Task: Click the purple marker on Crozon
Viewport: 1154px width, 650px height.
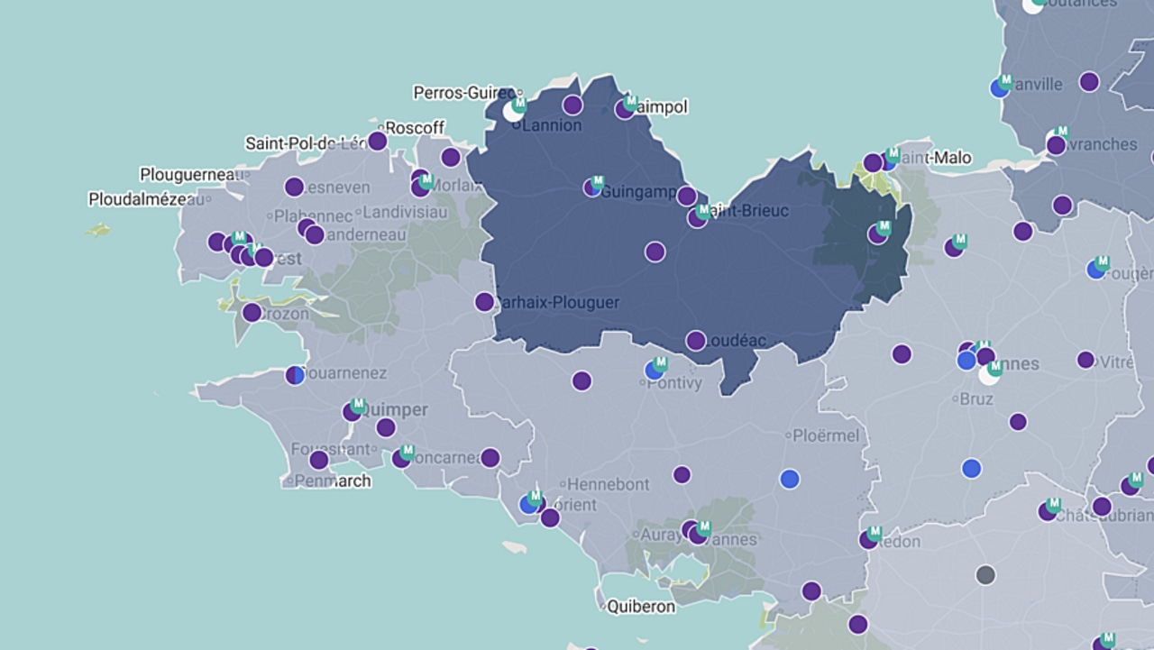Action: (x=252, y=313)
